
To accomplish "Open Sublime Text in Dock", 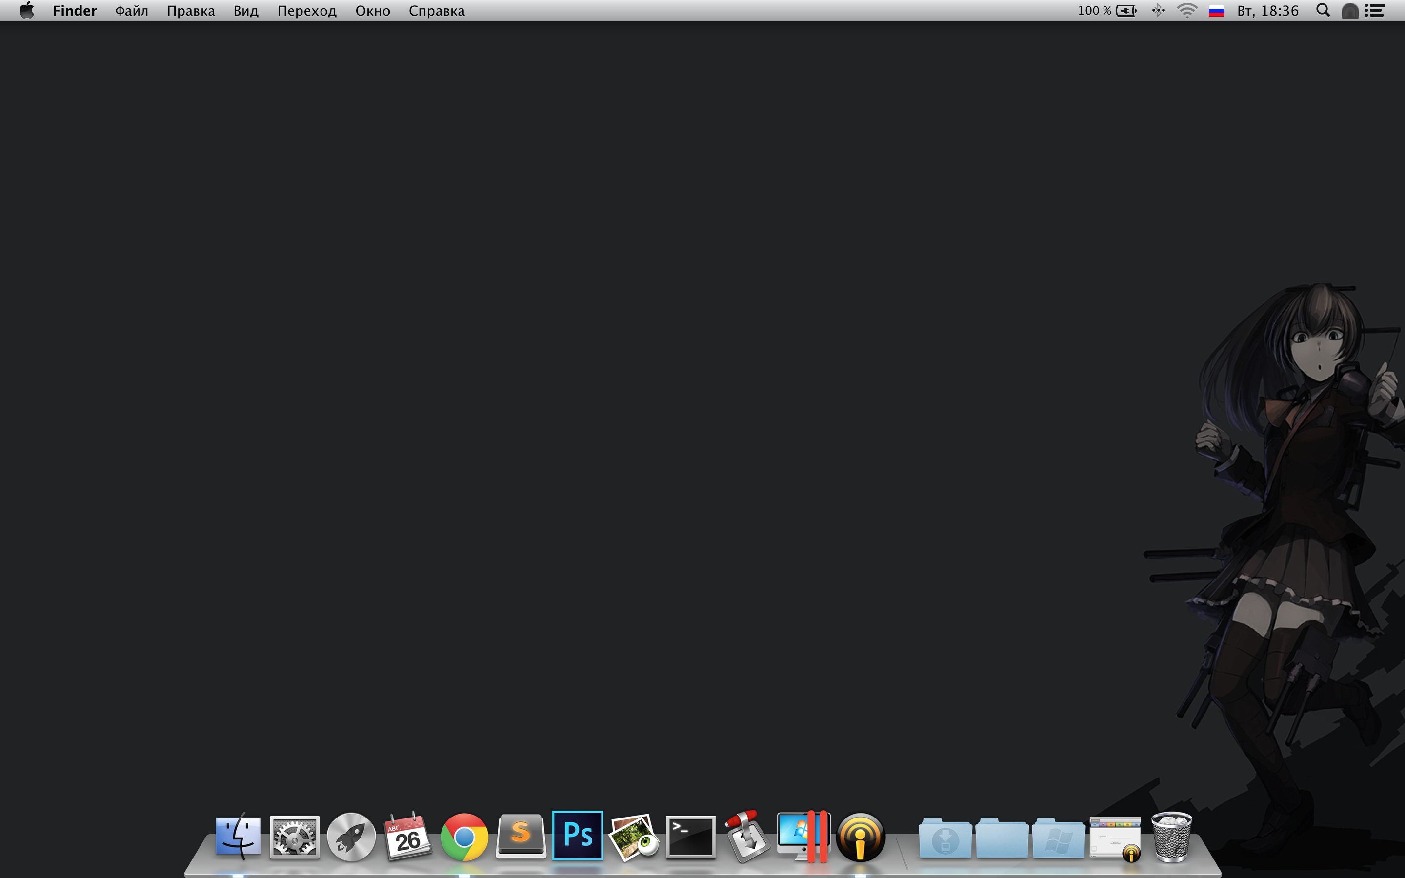I will (521, 836).
